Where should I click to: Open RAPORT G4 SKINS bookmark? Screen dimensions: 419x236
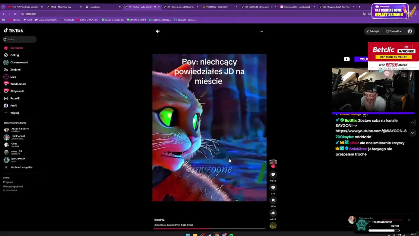pos(136,20)
